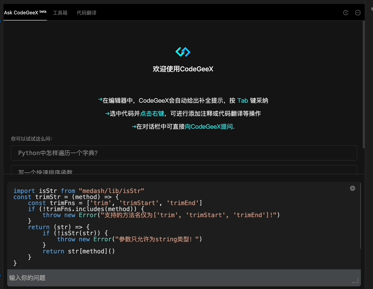Open the 代码翻译 tab
Image resolution: width=373 pixels, height=289 pixels.
click(87, 13)
